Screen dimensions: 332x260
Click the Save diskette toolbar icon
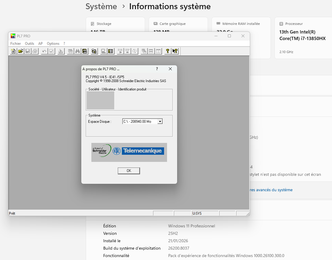28,51
